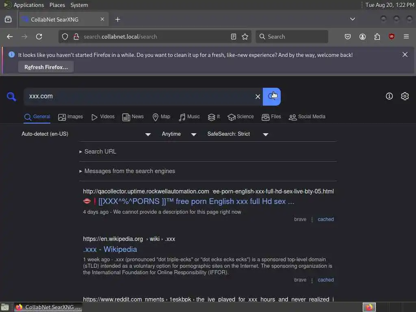Image resolution: width=416 pixels, height=312 pixels.
Task: Click Refresh Firefox button
Action: point(46,67)
